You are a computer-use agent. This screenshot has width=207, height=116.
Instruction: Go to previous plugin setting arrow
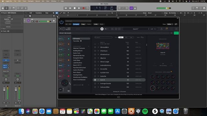click(67, 24)
